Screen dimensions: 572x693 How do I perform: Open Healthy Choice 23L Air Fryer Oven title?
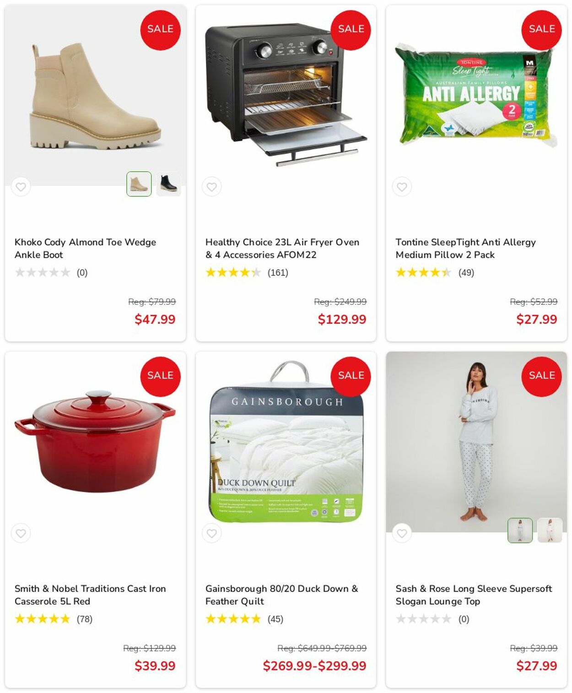tap(282, 248)
